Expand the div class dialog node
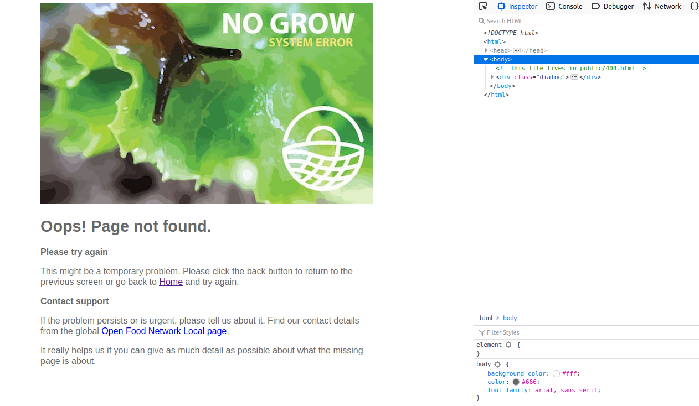The image size is (699, 406). 492,77
